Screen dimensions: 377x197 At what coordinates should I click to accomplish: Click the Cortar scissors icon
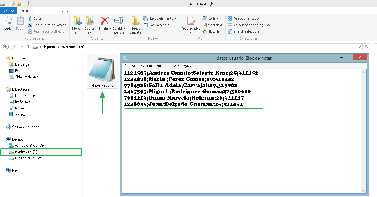coord(30,18)
